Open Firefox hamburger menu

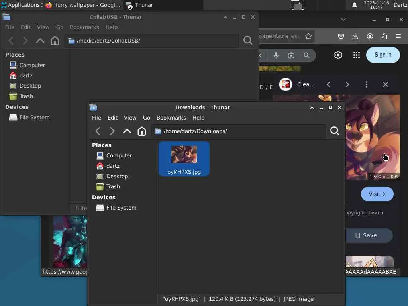[x=398, y=36]
